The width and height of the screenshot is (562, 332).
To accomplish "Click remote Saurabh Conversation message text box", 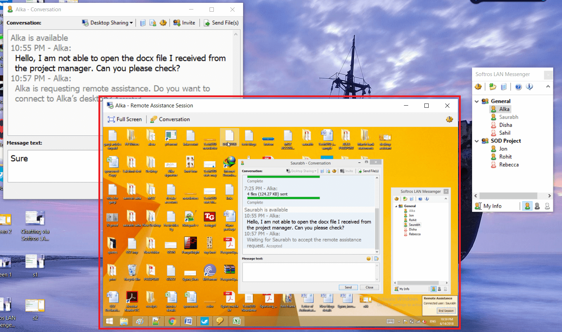I will coord(309,272).
